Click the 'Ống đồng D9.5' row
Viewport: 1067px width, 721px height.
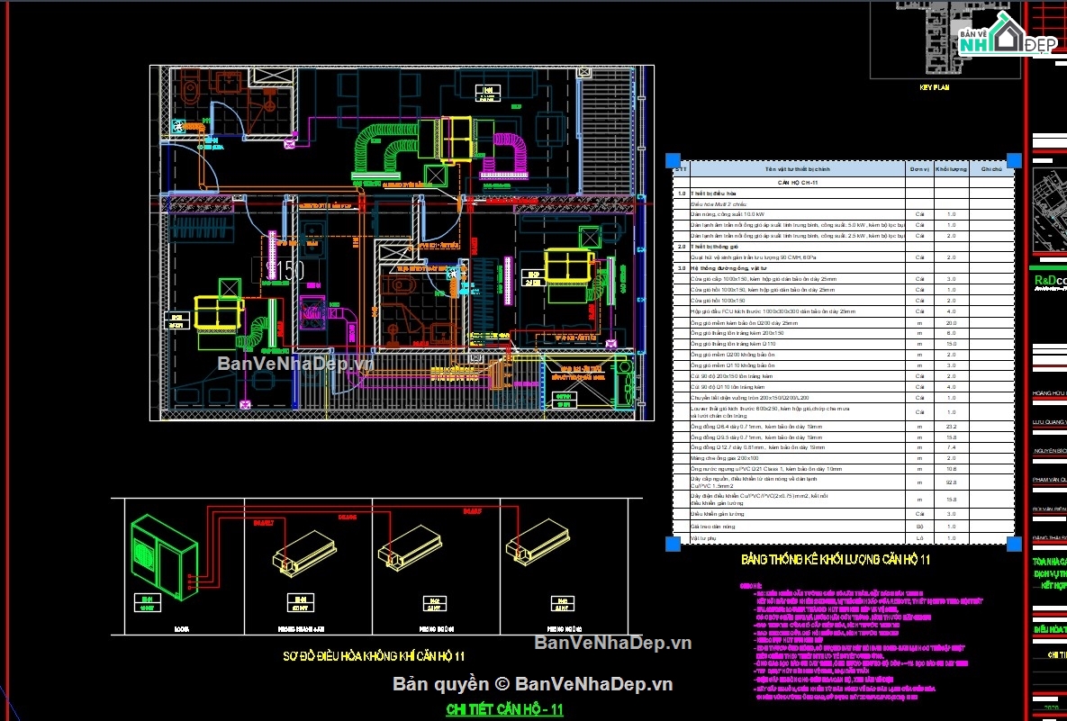pyautogui.click(x=844, y=437)
